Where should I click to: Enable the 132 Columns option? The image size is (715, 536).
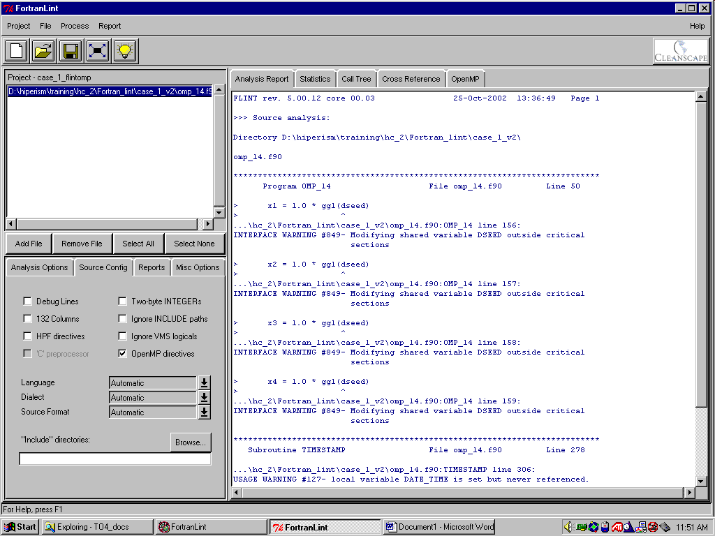click(x=27, y=318)
